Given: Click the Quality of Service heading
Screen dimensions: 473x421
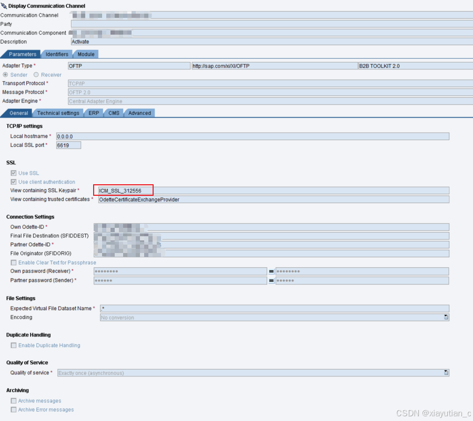Looking at the screenshot, I should pos(27,362).
